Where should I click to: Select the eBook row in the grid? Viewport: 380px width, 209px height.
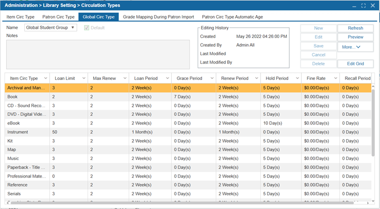click(x=25, y=123)
